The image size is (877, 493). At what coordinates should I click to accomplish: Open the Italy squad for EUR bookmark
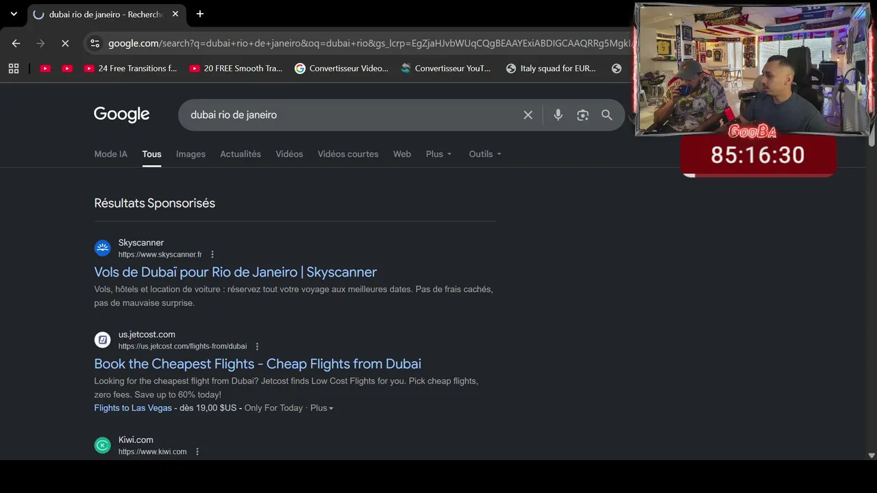coord(551,68)
